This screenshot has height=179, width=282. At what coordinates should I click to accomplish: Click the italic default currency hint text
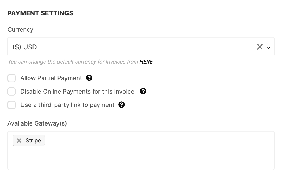pos(73,62)
